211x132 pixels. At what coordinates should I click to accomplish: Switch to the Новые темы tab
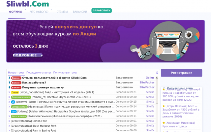[16, 73]
